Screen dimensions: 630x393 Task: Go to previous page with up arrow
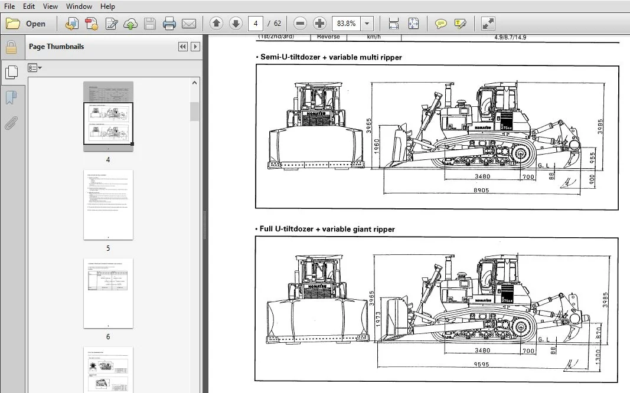(216, 24)
